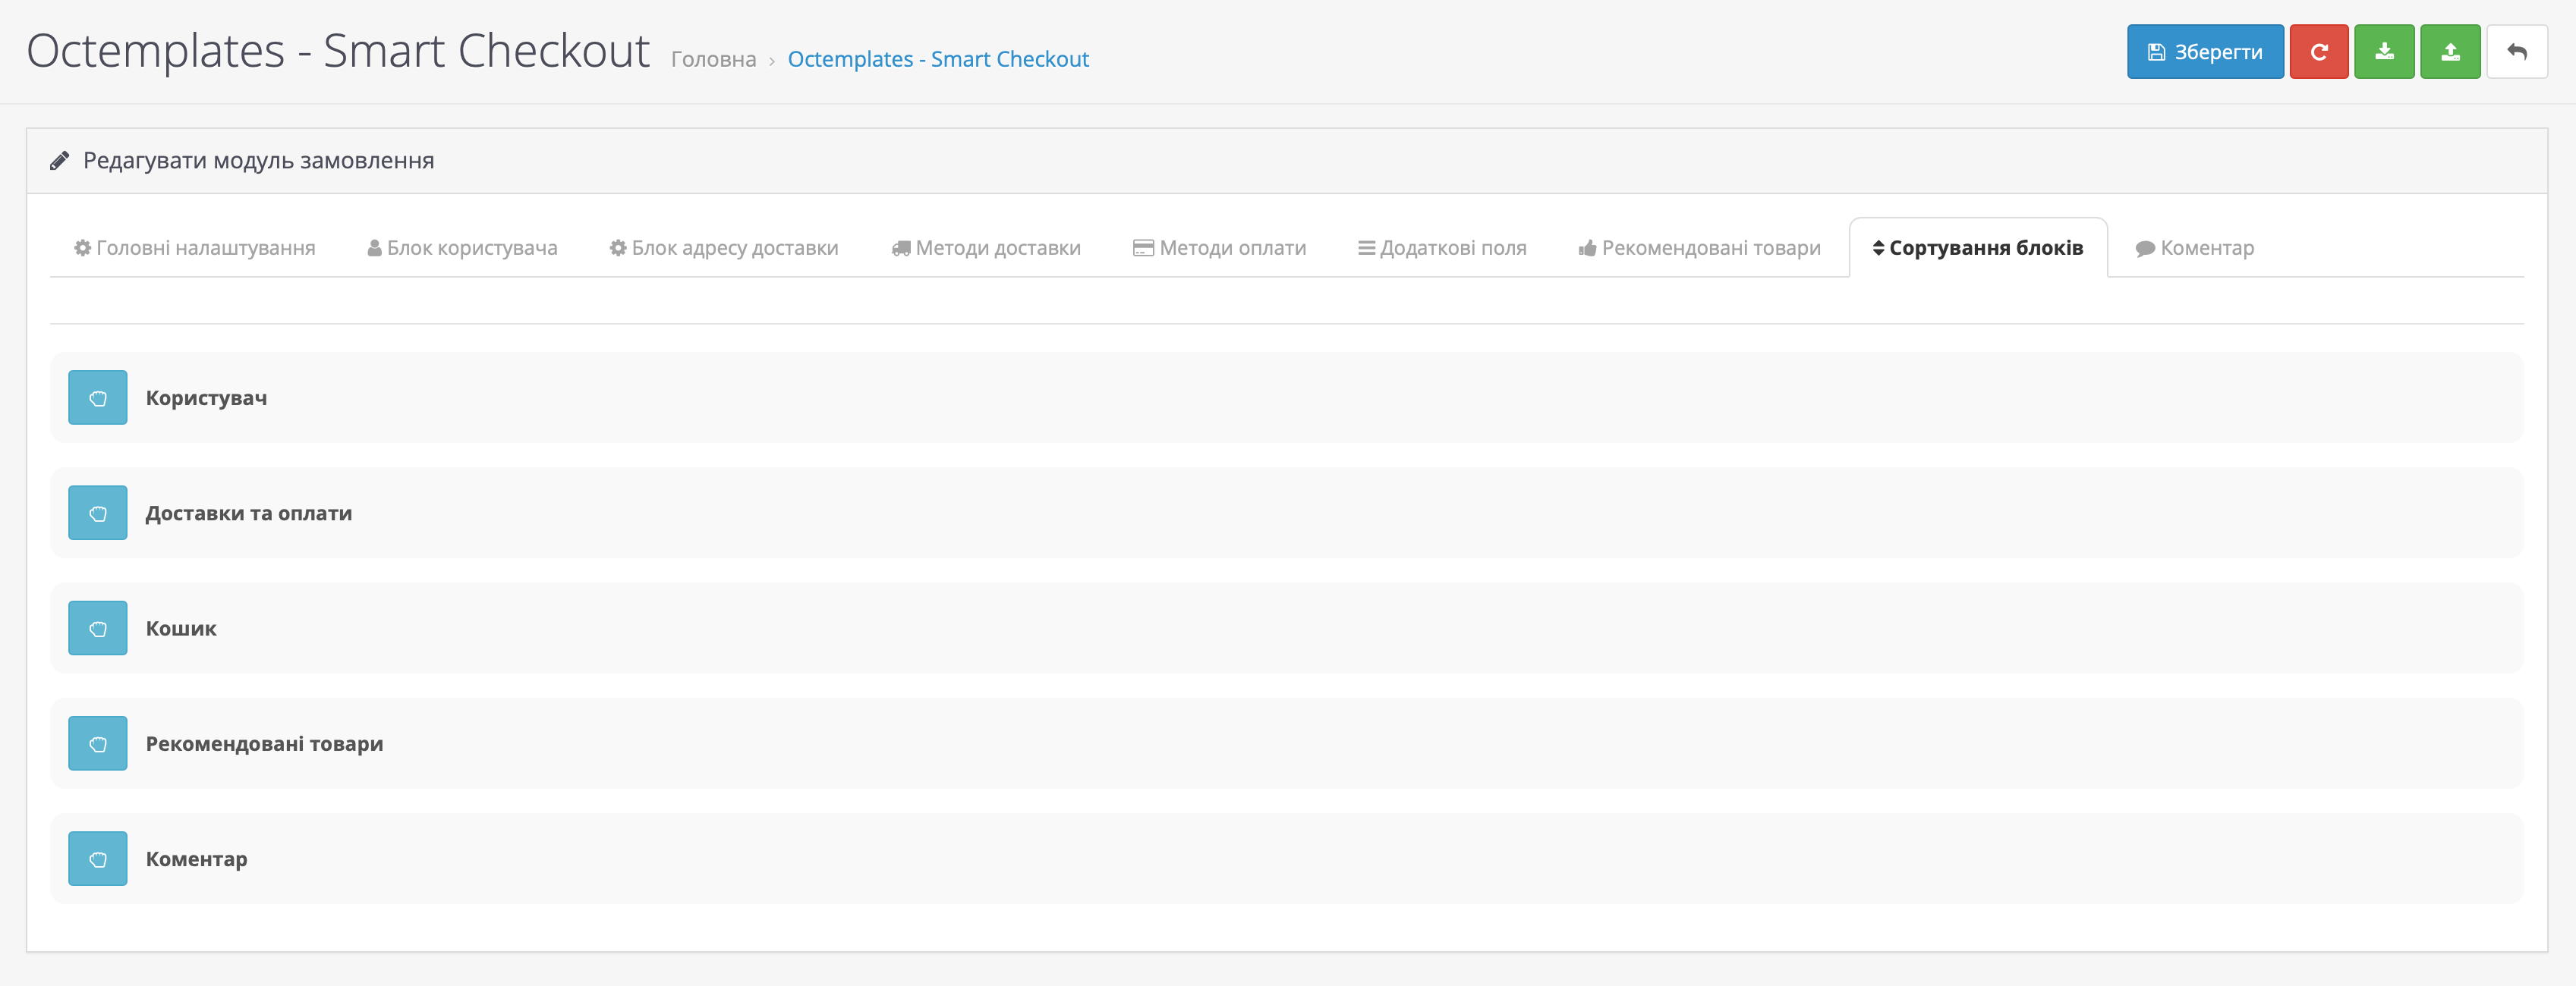Click the Головна breadcrumb link

tap(713, 59)
